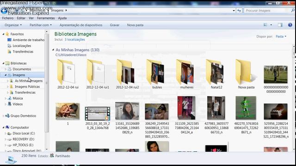The height and width of the screenshot is (166, 296).
Task: Start Apresentação de diapositivos slideshow
Action: click(81, 25)
